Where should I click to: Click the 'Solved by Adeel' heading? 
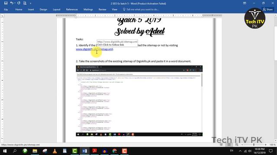139,31
